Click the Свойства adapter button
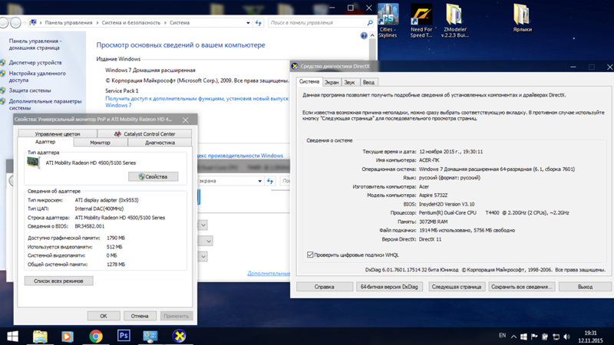This screenshot has height=345, width=614. pyautogui.click(x=153, y=177)
